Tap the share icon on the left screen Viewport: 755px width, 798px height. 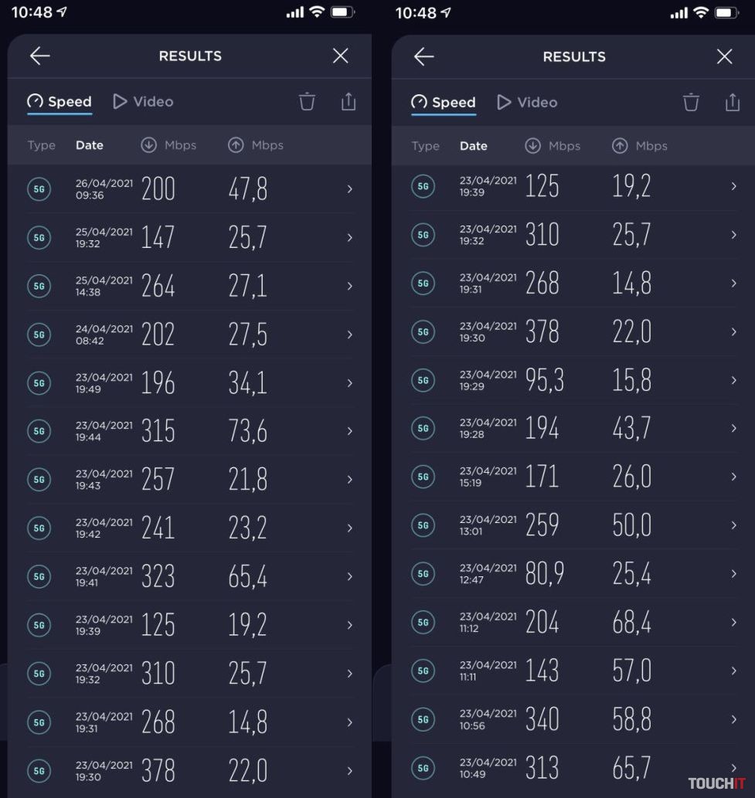click(349, 101)
